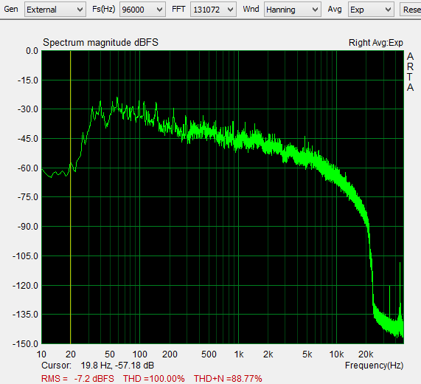Click the 1k frequency axis label

pos(239,354)
